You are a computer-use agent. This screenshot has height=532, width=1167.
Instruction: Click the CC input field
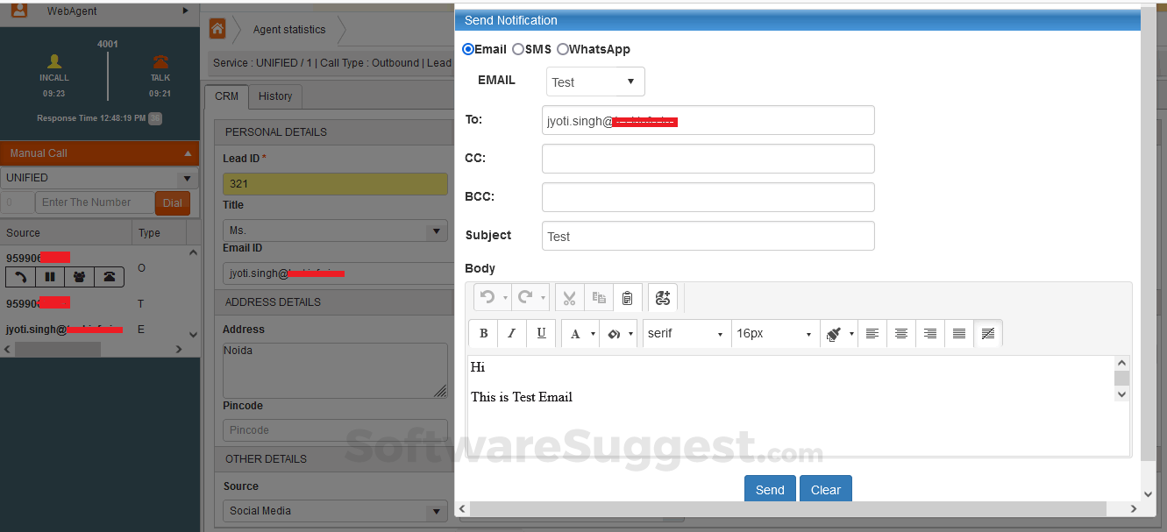point(708,159)
